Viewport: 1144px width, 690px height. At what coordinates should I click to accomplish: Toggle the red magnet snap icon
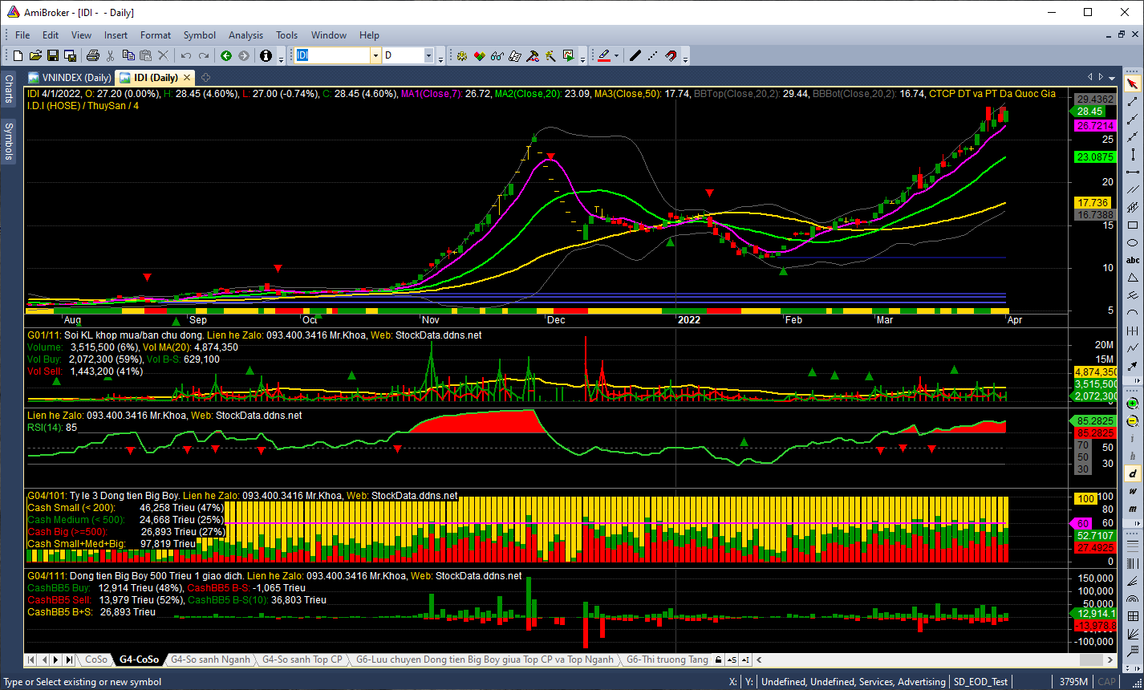(671, 55)
